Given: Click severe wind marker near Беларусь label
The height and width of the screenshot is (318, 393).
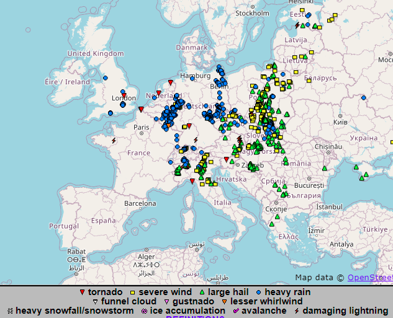Looking at the screenshot, I should pos(309,81).
